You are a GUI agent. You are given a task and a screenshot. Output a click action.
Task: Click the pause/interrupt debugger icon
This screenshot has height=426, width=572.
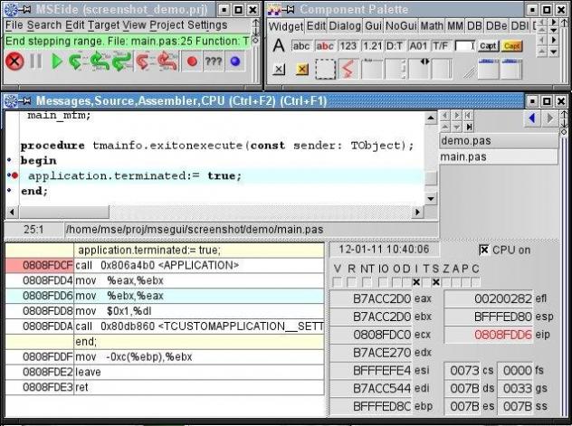tap(36, 62)
